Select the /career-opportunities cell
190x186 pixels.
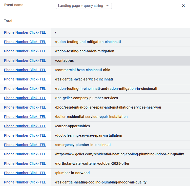(x=120, y=126)
